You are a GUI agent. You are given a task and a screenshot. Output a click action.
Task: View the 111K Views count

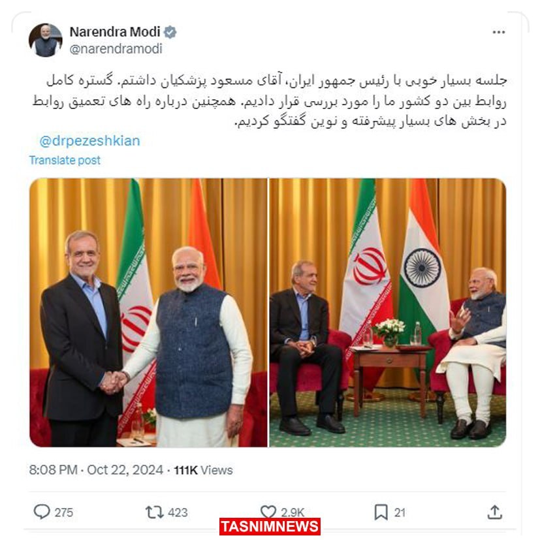(x=203, y=470)
